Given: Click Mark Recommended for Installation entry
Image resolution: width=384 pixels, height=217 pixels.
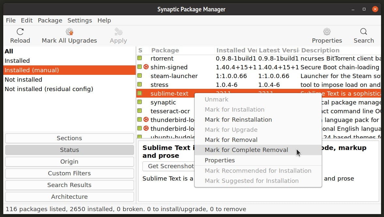Looking at the screenshot, I should click(x=258, y=170).
